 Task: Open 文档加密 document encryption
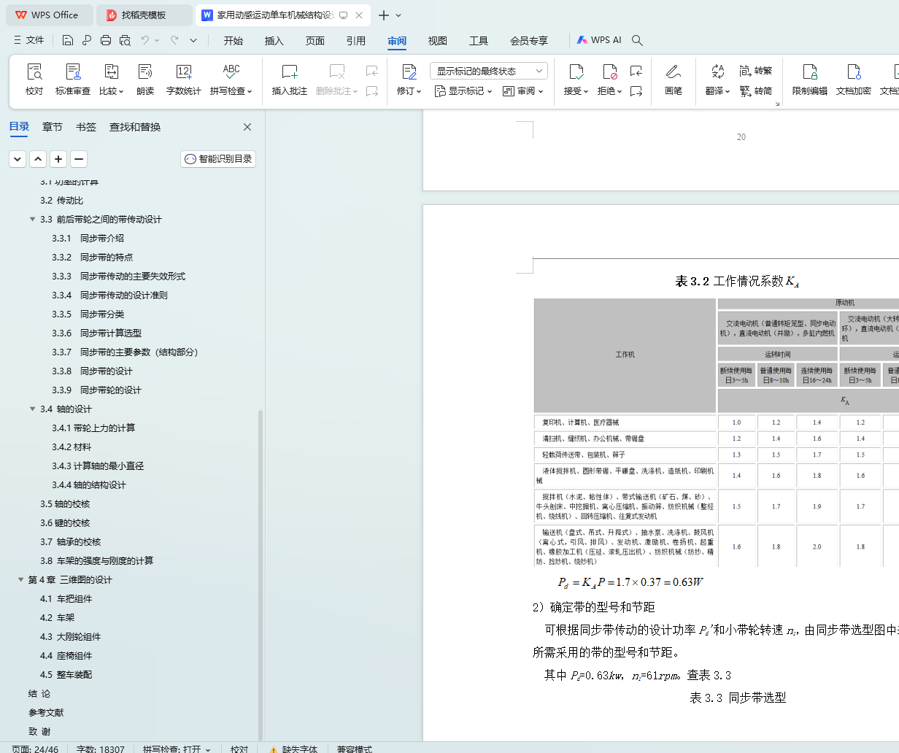(854, 80)
